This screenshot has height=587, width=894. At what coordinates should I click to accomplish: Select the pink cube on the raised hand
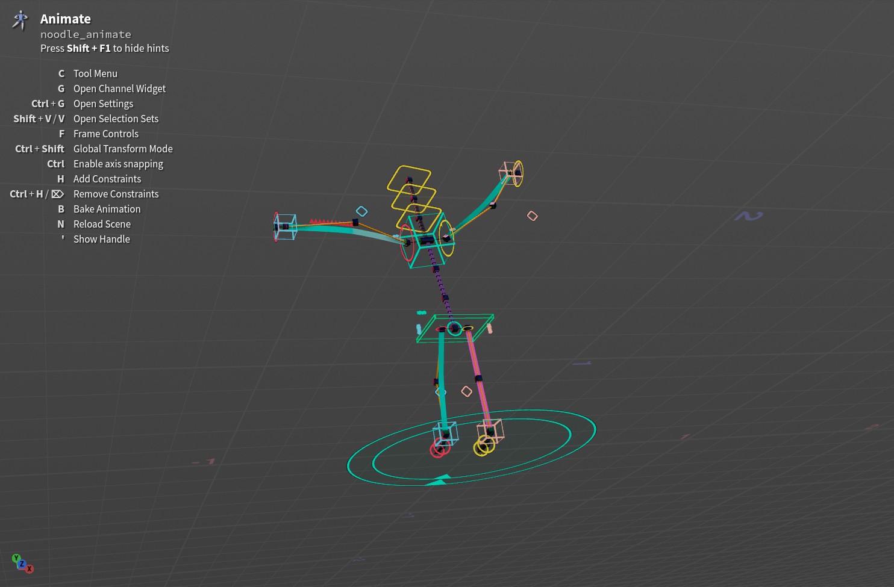tap(510, 172)
